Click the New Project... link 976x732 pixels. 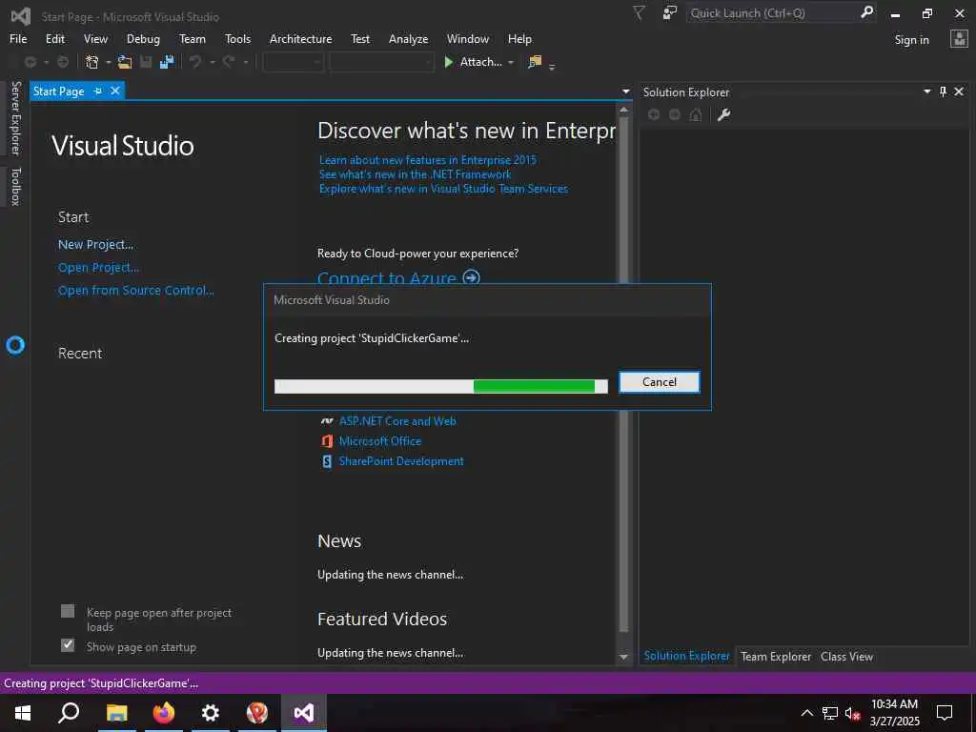tap(96, 244)
